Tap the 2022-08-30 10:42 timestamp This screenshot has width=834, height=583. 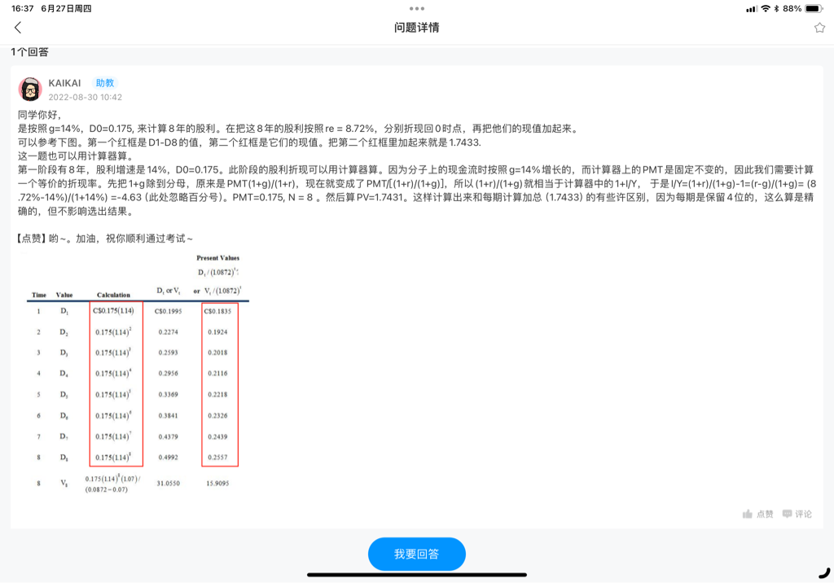[x=85, y=97]
